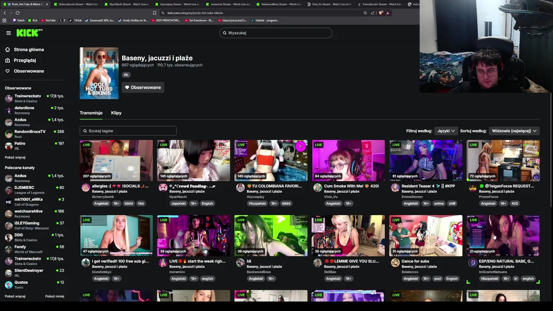553x311 pixels.
Task: Click Resident Teaser 4 stream title
Action: click(x=428, y=186)
